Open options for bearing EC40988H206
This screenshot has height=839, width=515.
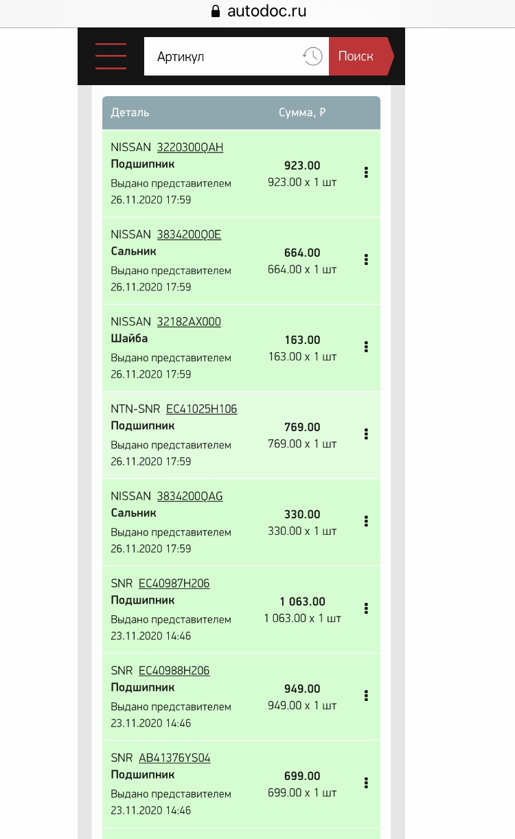[367, 696]
